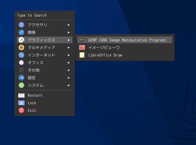Viewport: 196px width, 145px height.
Task: Expand the アクセサリ submenu arrow
Action: pos(69,25)
